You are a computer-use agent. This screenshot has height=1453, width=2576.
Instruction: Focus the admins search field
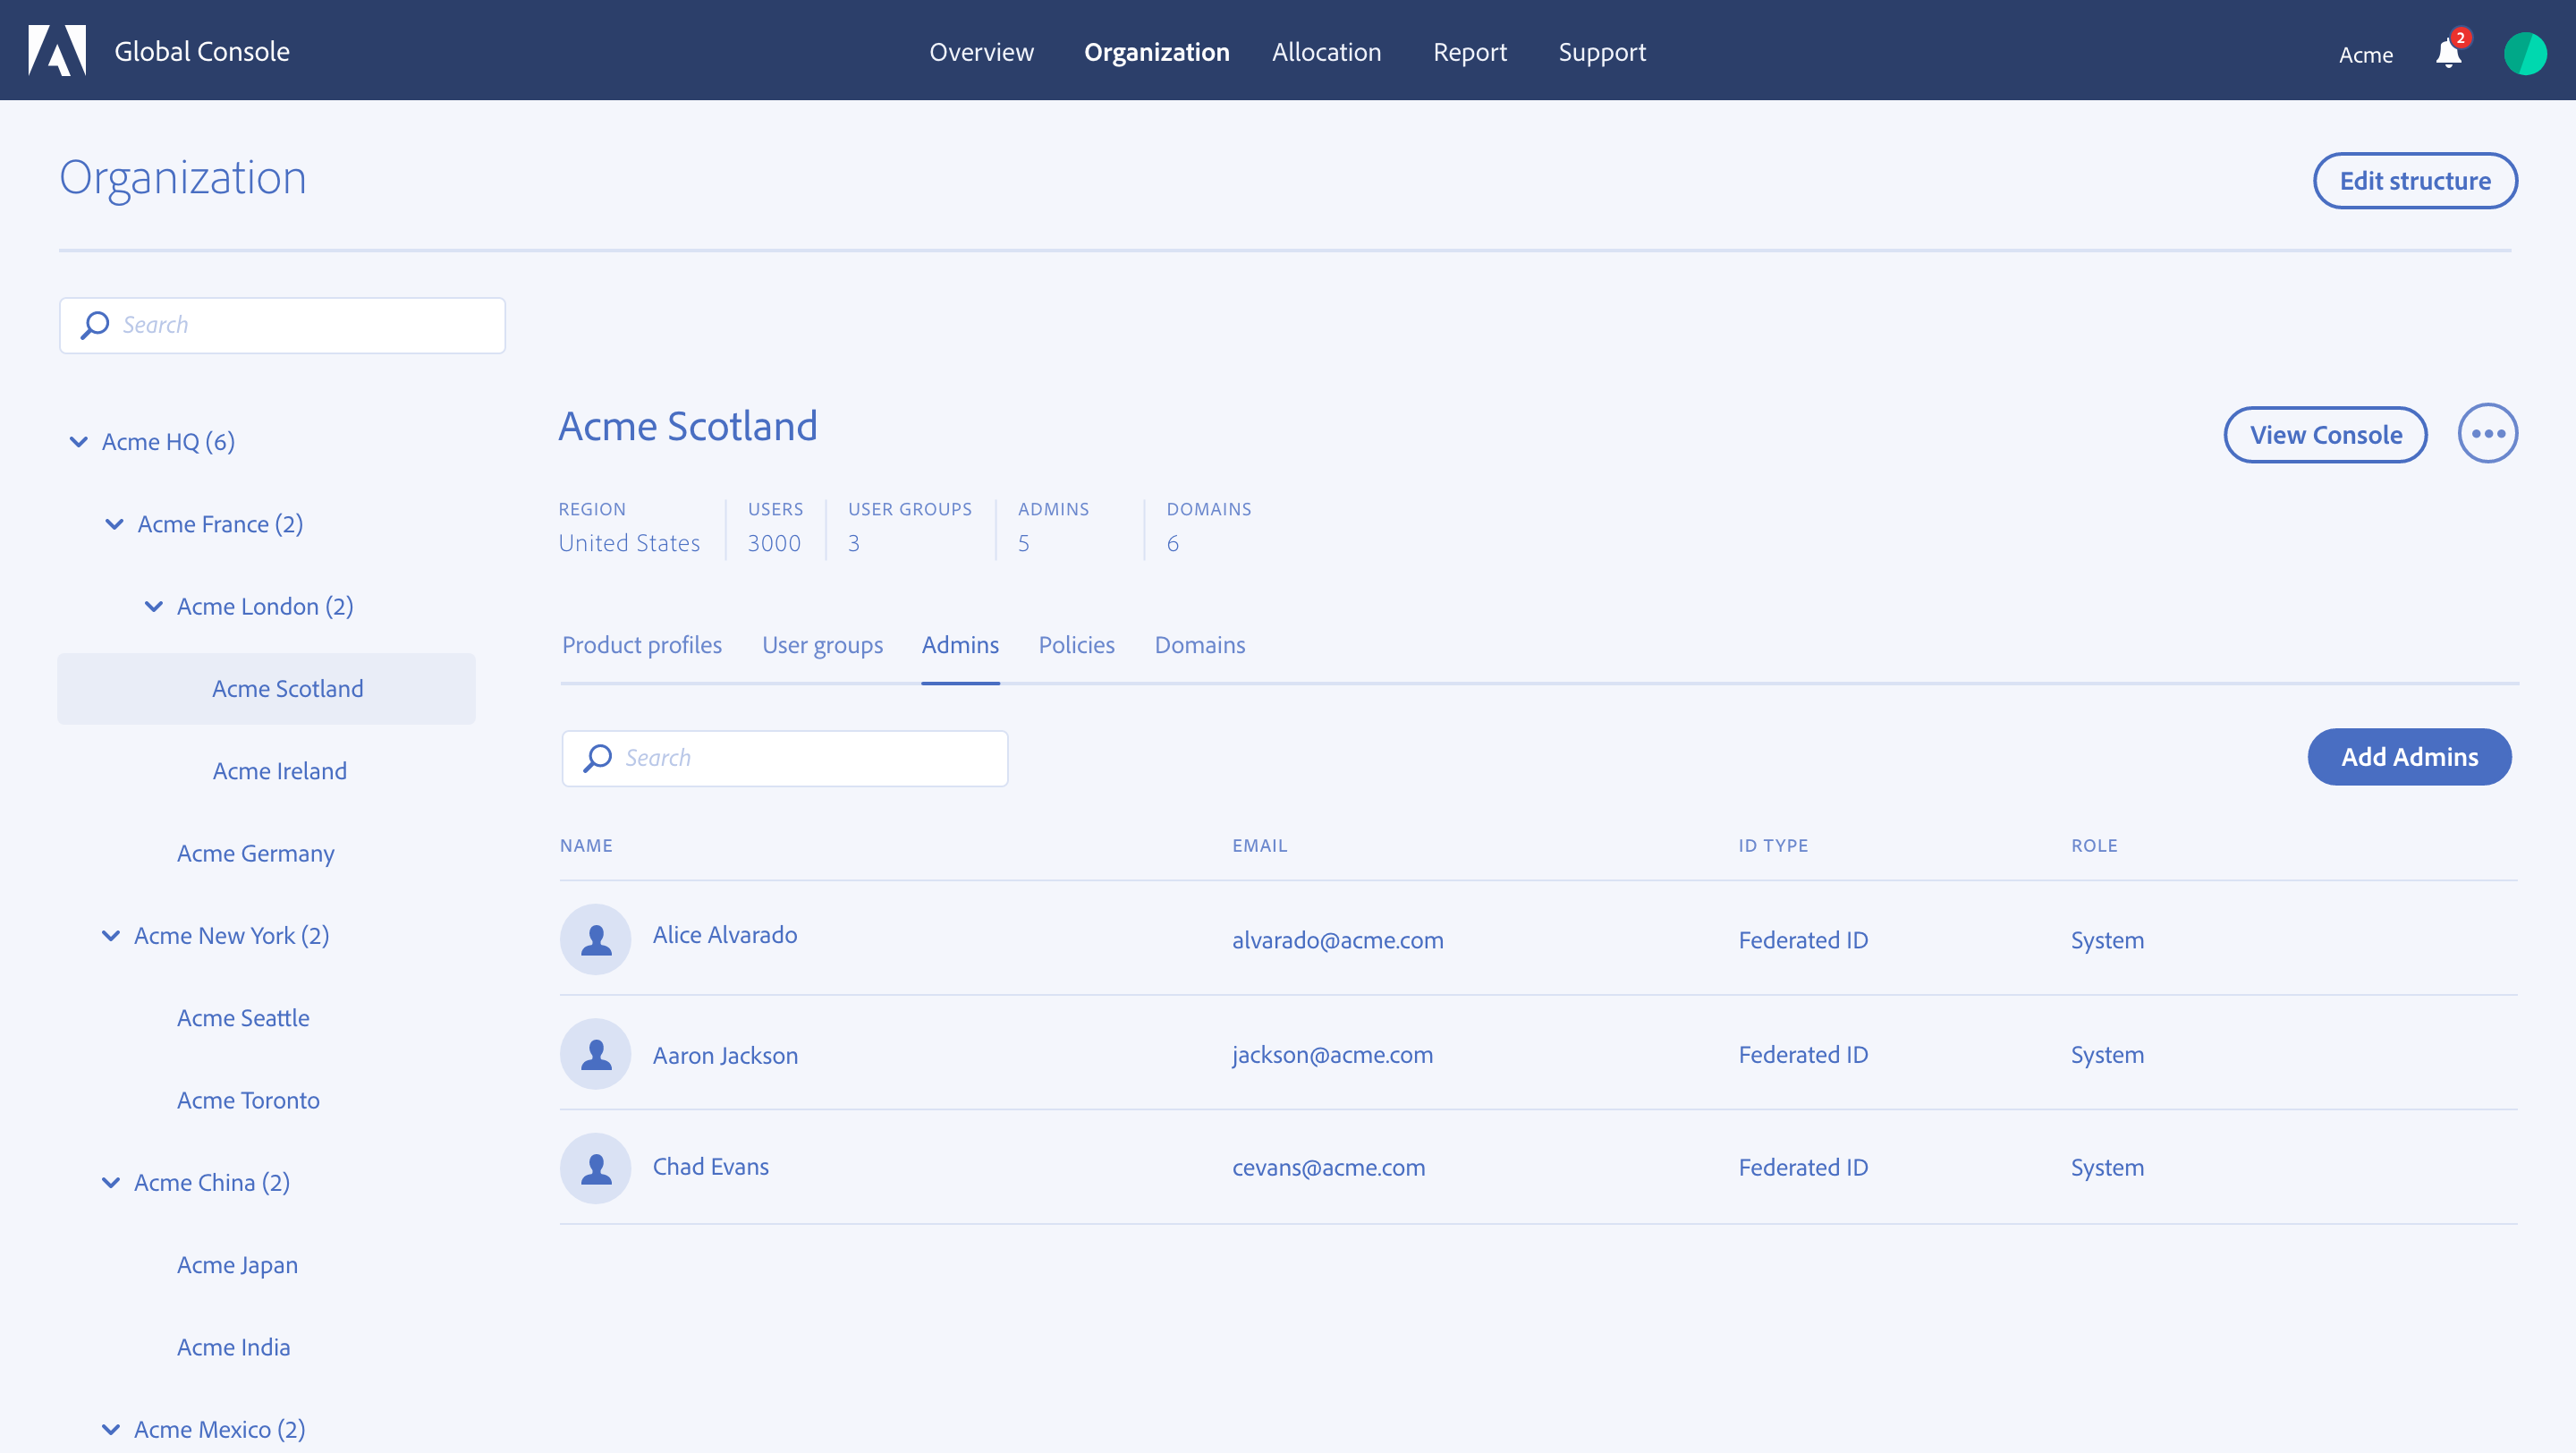(x=785, y=758)
